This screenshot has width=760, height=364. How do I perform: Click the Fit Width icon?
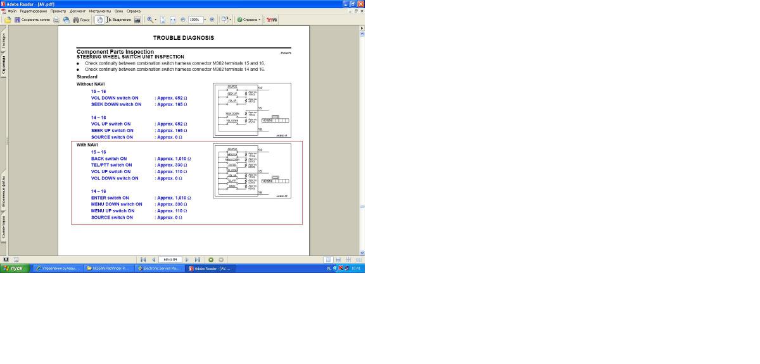coord(173,20)
